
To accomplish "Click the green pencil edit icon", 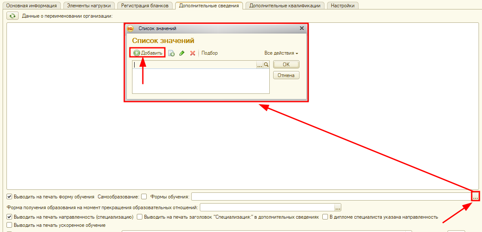I will coord(182,53).
